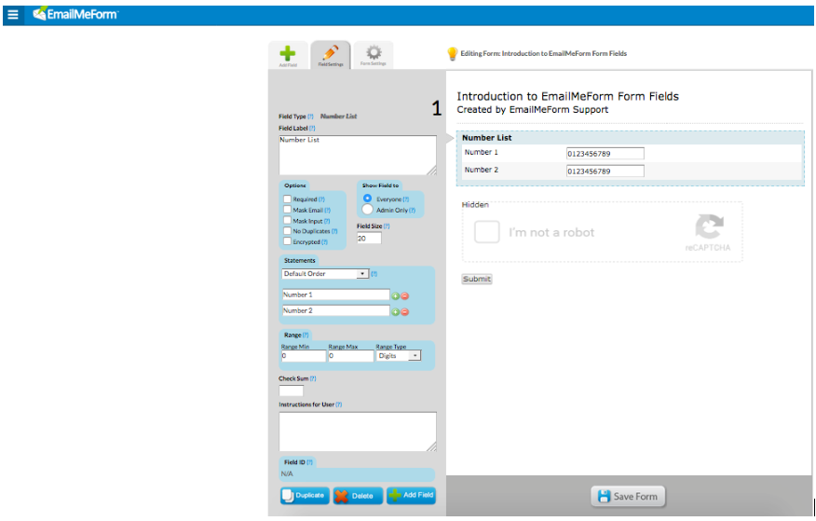816x521 pixels.
Task: Open the Add Field tab
Action: 288,55
